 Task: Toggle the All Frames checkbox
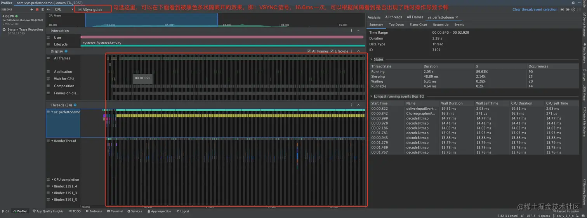[309, 51]
